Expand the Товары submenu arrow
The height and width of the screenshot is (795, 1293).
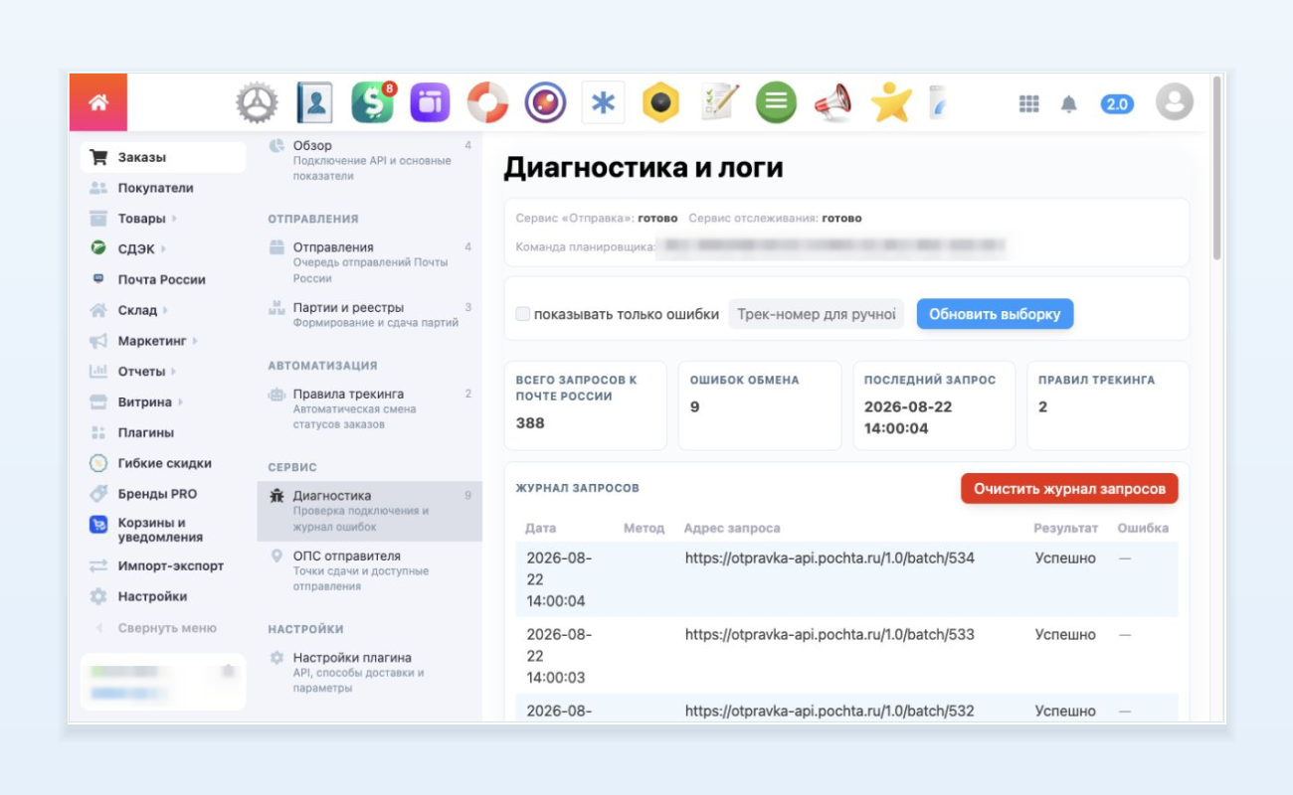coord(174,219)
